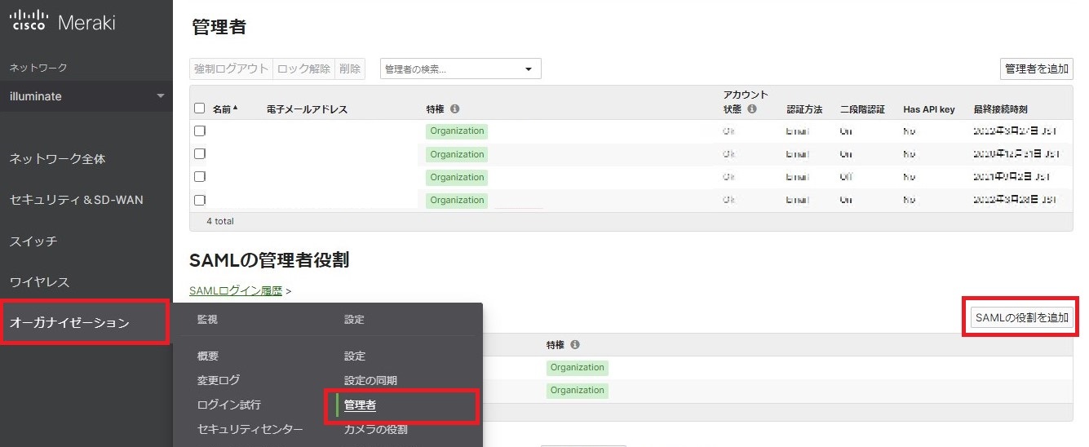Click the Cisco Meraki logo
This screenshot has width=1089, height=447.
point(62,22)
